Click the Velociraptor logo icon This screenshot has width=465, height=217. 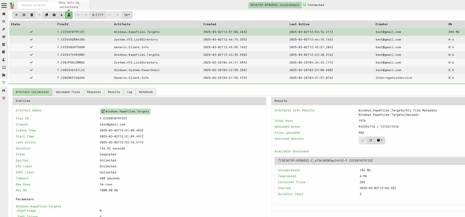click(x=12, y=5)
